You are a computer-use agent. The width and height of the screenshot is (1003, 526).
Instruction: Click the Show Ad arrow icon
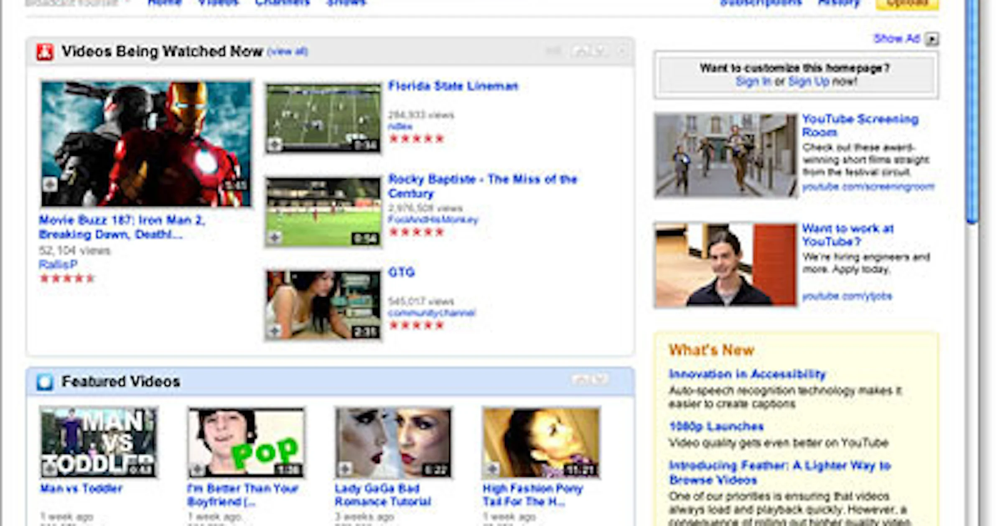click(x=932, y=39)
